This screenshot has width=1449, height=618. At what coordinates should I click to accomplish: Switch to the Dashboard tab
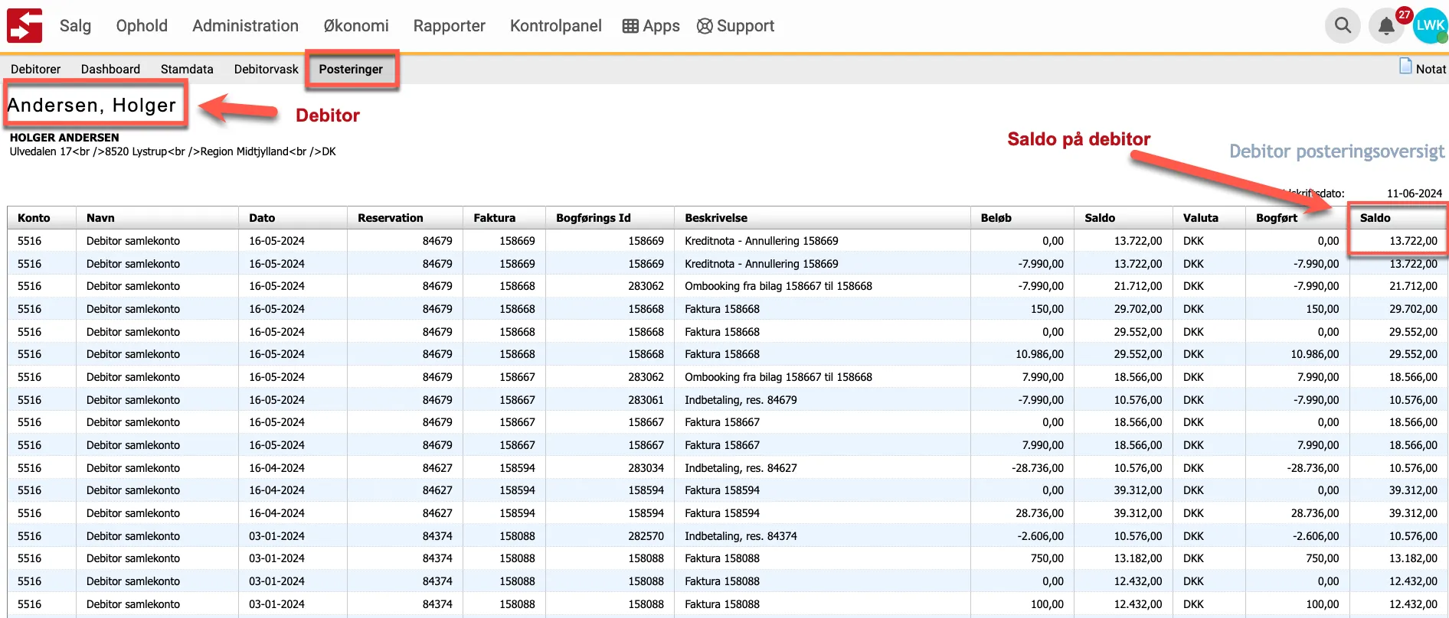(110, 69)
